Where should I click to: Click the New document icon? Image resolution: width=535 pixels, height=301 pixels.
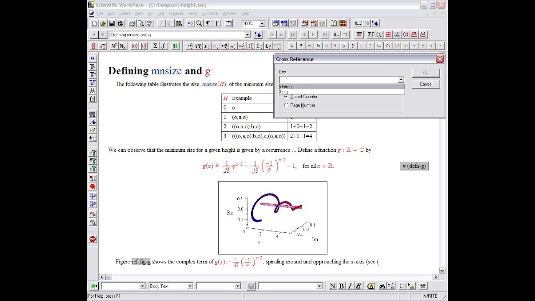94,23
